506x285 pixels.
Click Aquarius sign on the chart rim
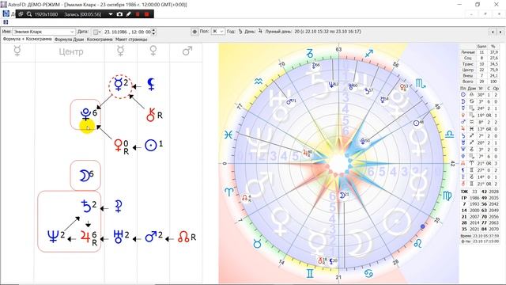click(x=259, y=82)
